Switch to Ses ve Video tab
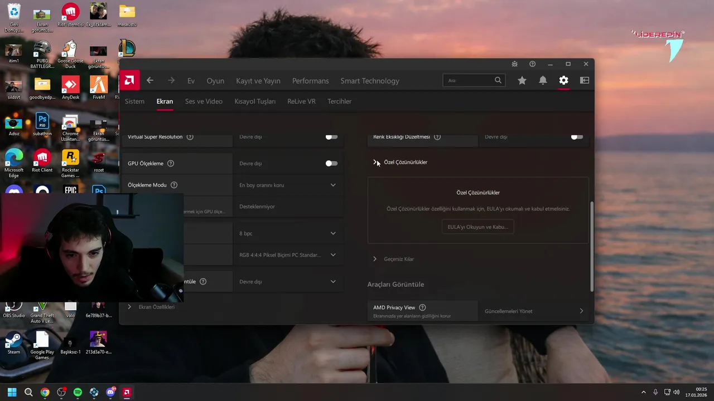The image size is (714, 401). coord(204,101)
